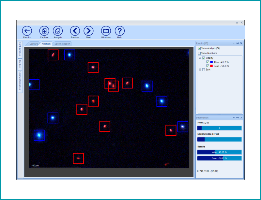The height and width of the screenshot is (200, 261).
Task: Pin the Information panel
Action: 238,117
